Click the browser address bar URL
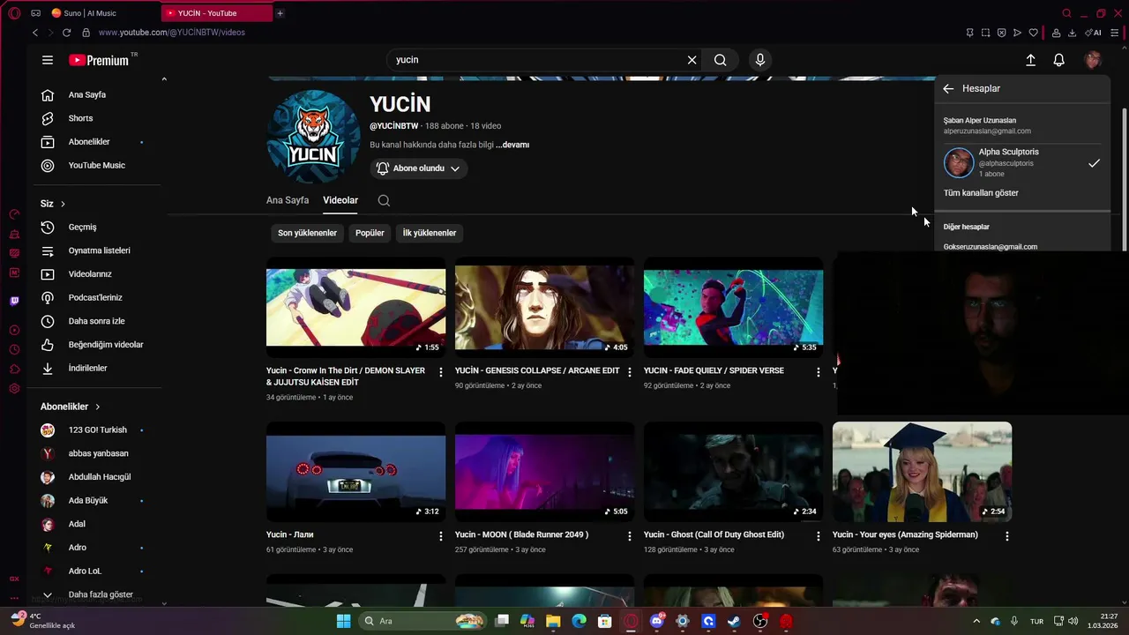Viewport: 1129px width, 635px height. point(172,33)
